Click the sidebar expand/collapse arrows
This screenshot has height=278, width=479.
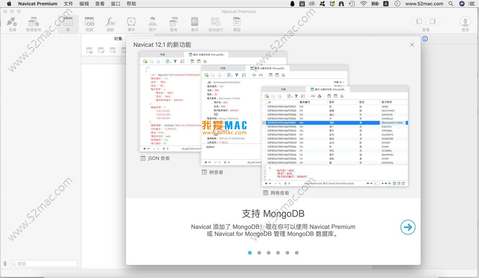point(5,264)
